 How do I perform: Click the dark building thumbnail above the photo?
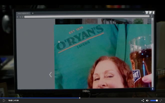coord(76,21)
